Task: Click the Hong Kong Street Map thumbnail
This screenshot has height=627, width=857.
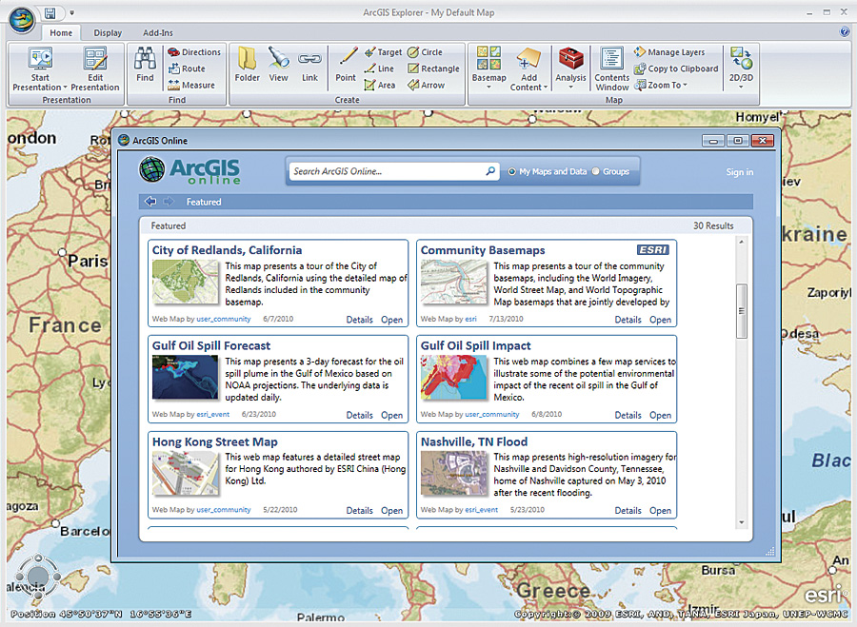Action: tap(186, 473)
